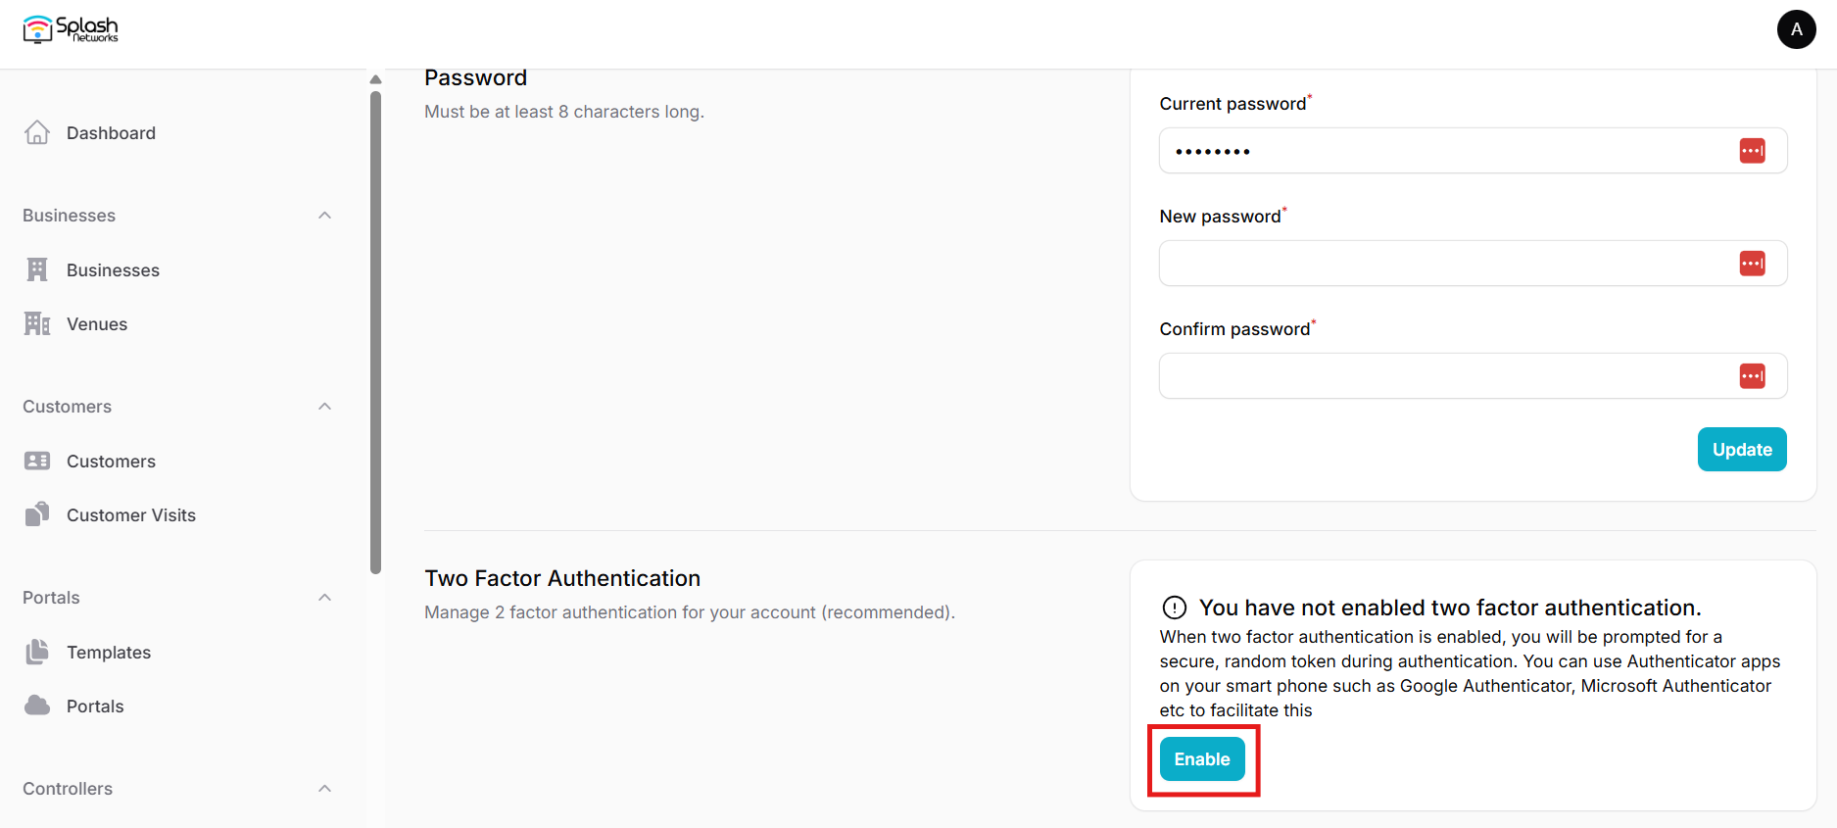Collapse the Portals sidebar section
1837x828 pixels.
[324, 598]
